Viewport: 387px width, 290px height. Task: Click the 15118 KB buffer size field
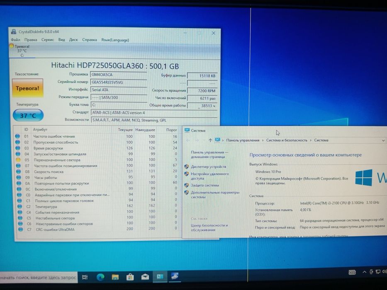pos(202,76)
